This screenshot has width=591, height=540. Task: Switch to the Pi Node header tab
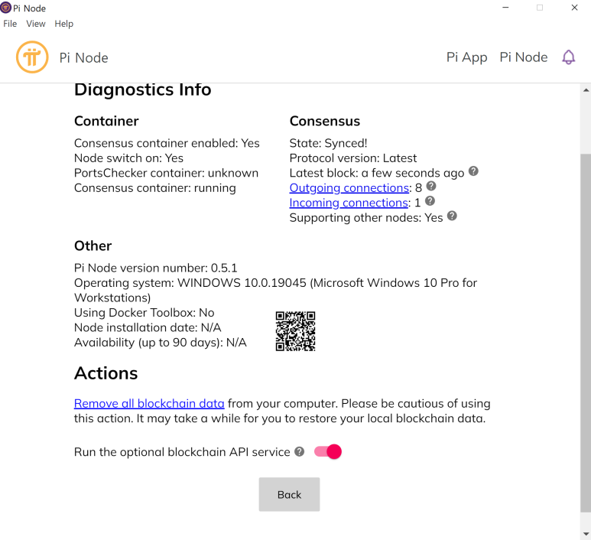point(524,57)
